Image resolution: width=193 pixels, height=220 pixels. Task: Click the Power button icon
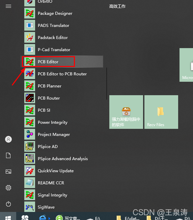[x=8, y=204]
